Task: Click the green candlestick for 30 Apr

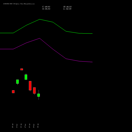Action: coord(39,95)
